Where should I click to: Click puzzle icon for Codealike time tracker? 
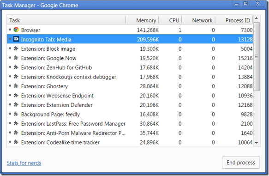pos(16,142)
